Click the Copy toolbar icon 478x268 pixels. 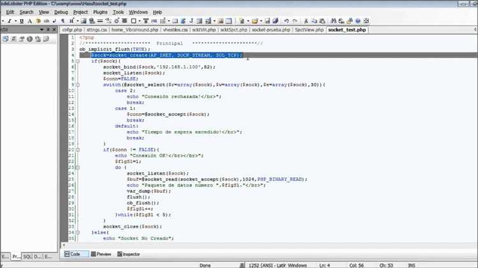click(x=314, y=21)
